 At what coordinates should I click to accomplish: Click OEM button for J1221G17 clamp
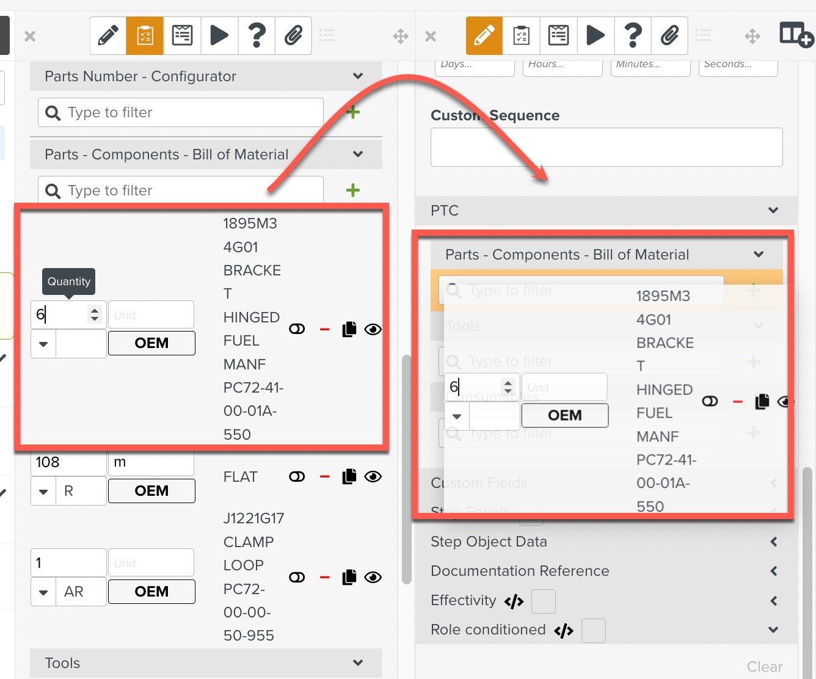point(151,592)
